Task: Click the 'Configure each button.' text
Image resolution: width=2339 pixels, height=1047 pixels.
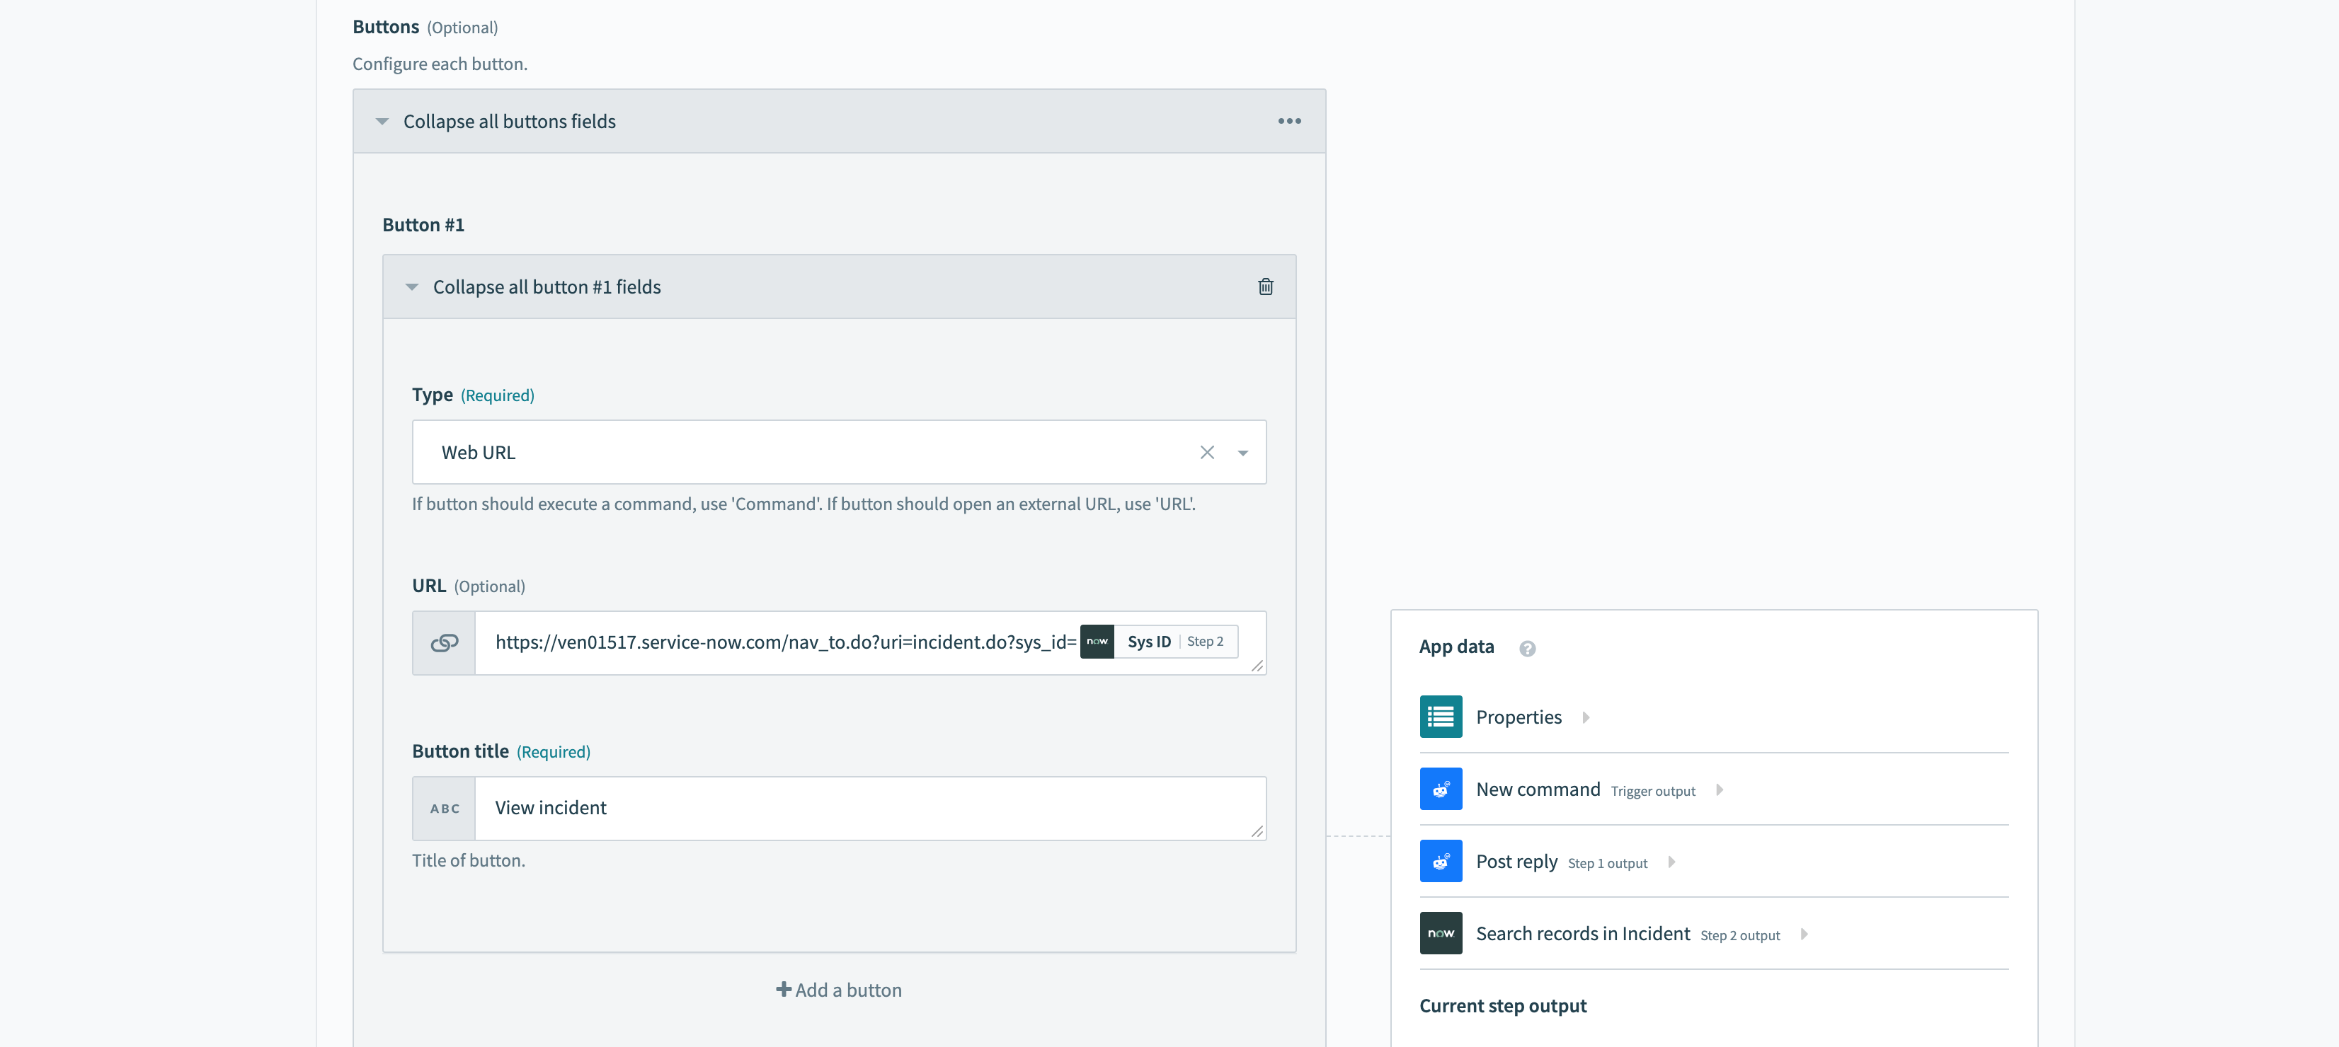Action: pyautogui.click(x=440, y=64)
